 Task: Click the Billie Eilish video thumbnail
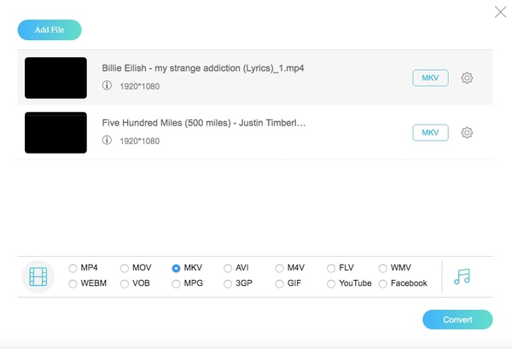[x=55, y=78]
